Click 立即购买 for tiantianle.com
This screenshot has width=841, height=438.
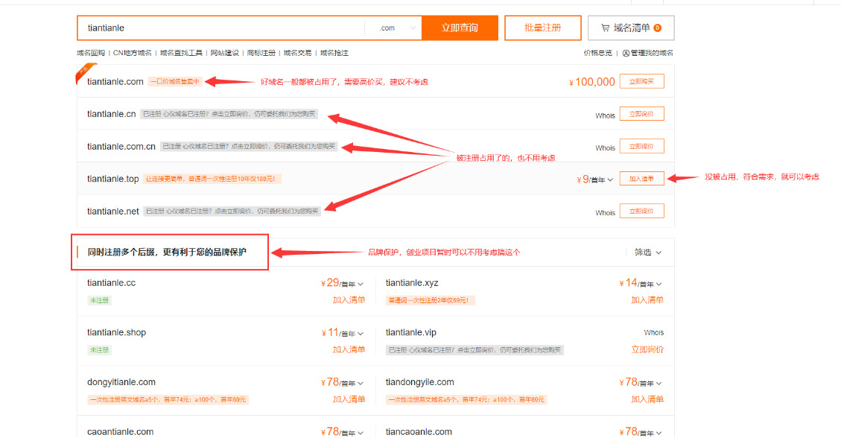coord(641,82)
